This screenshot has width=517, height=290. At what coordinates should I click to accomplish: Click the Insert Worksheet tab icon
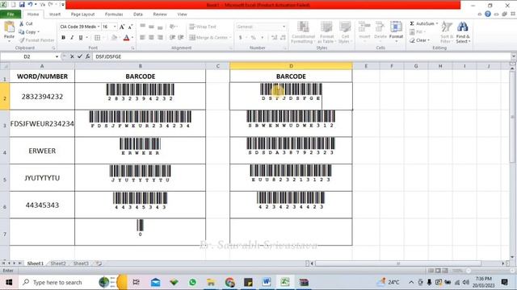[99, 263]
